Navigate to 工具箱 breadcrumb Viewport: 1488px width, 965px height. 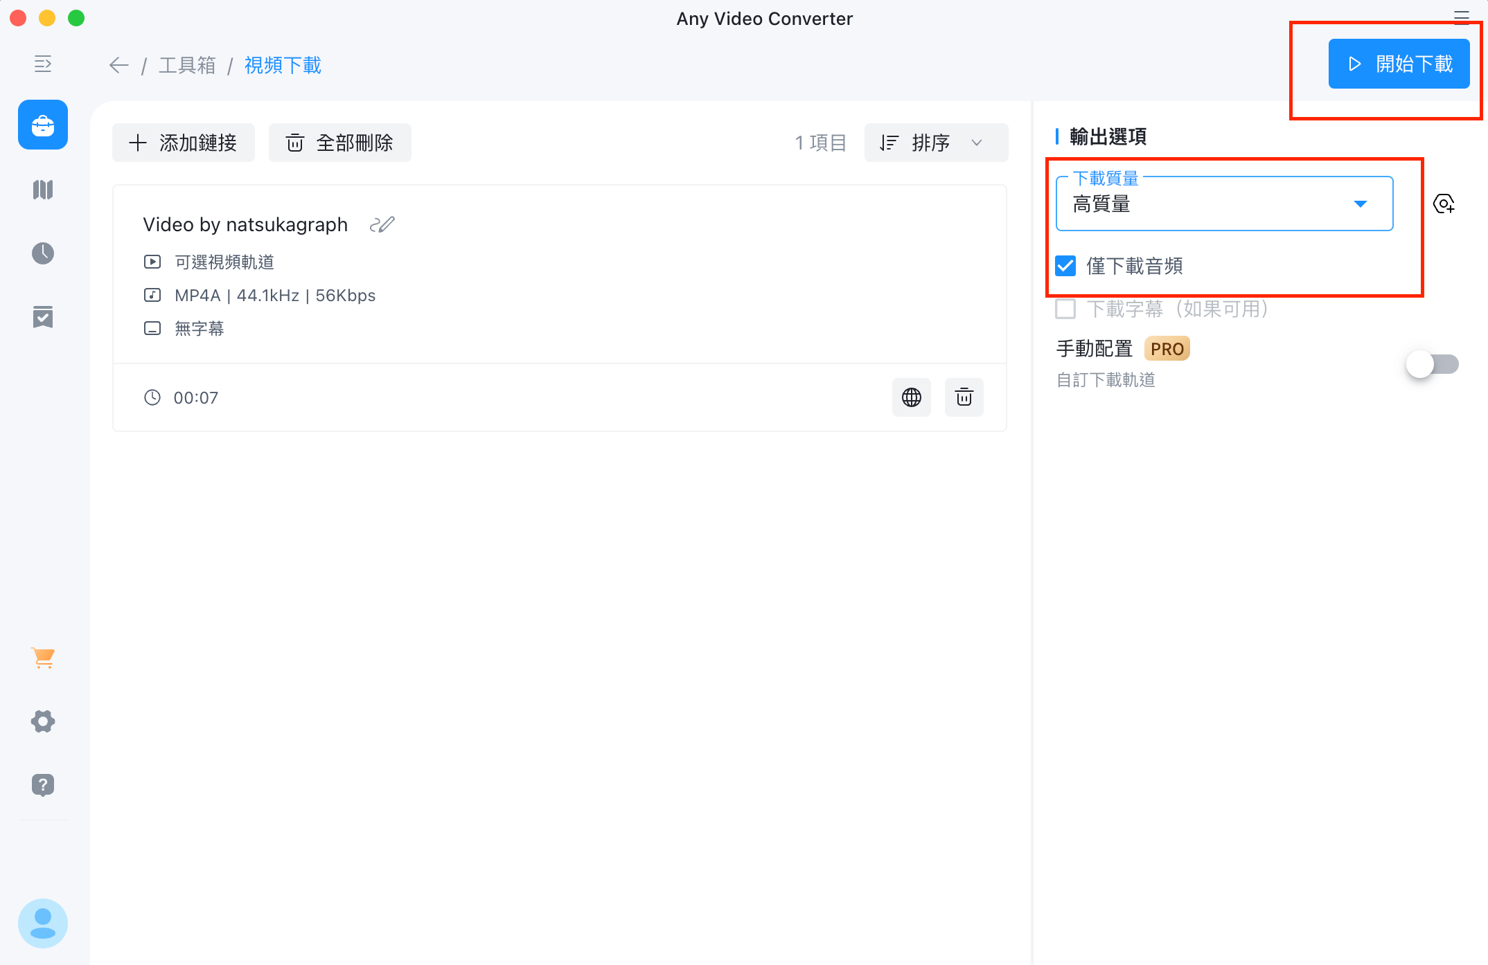[187, 65]
